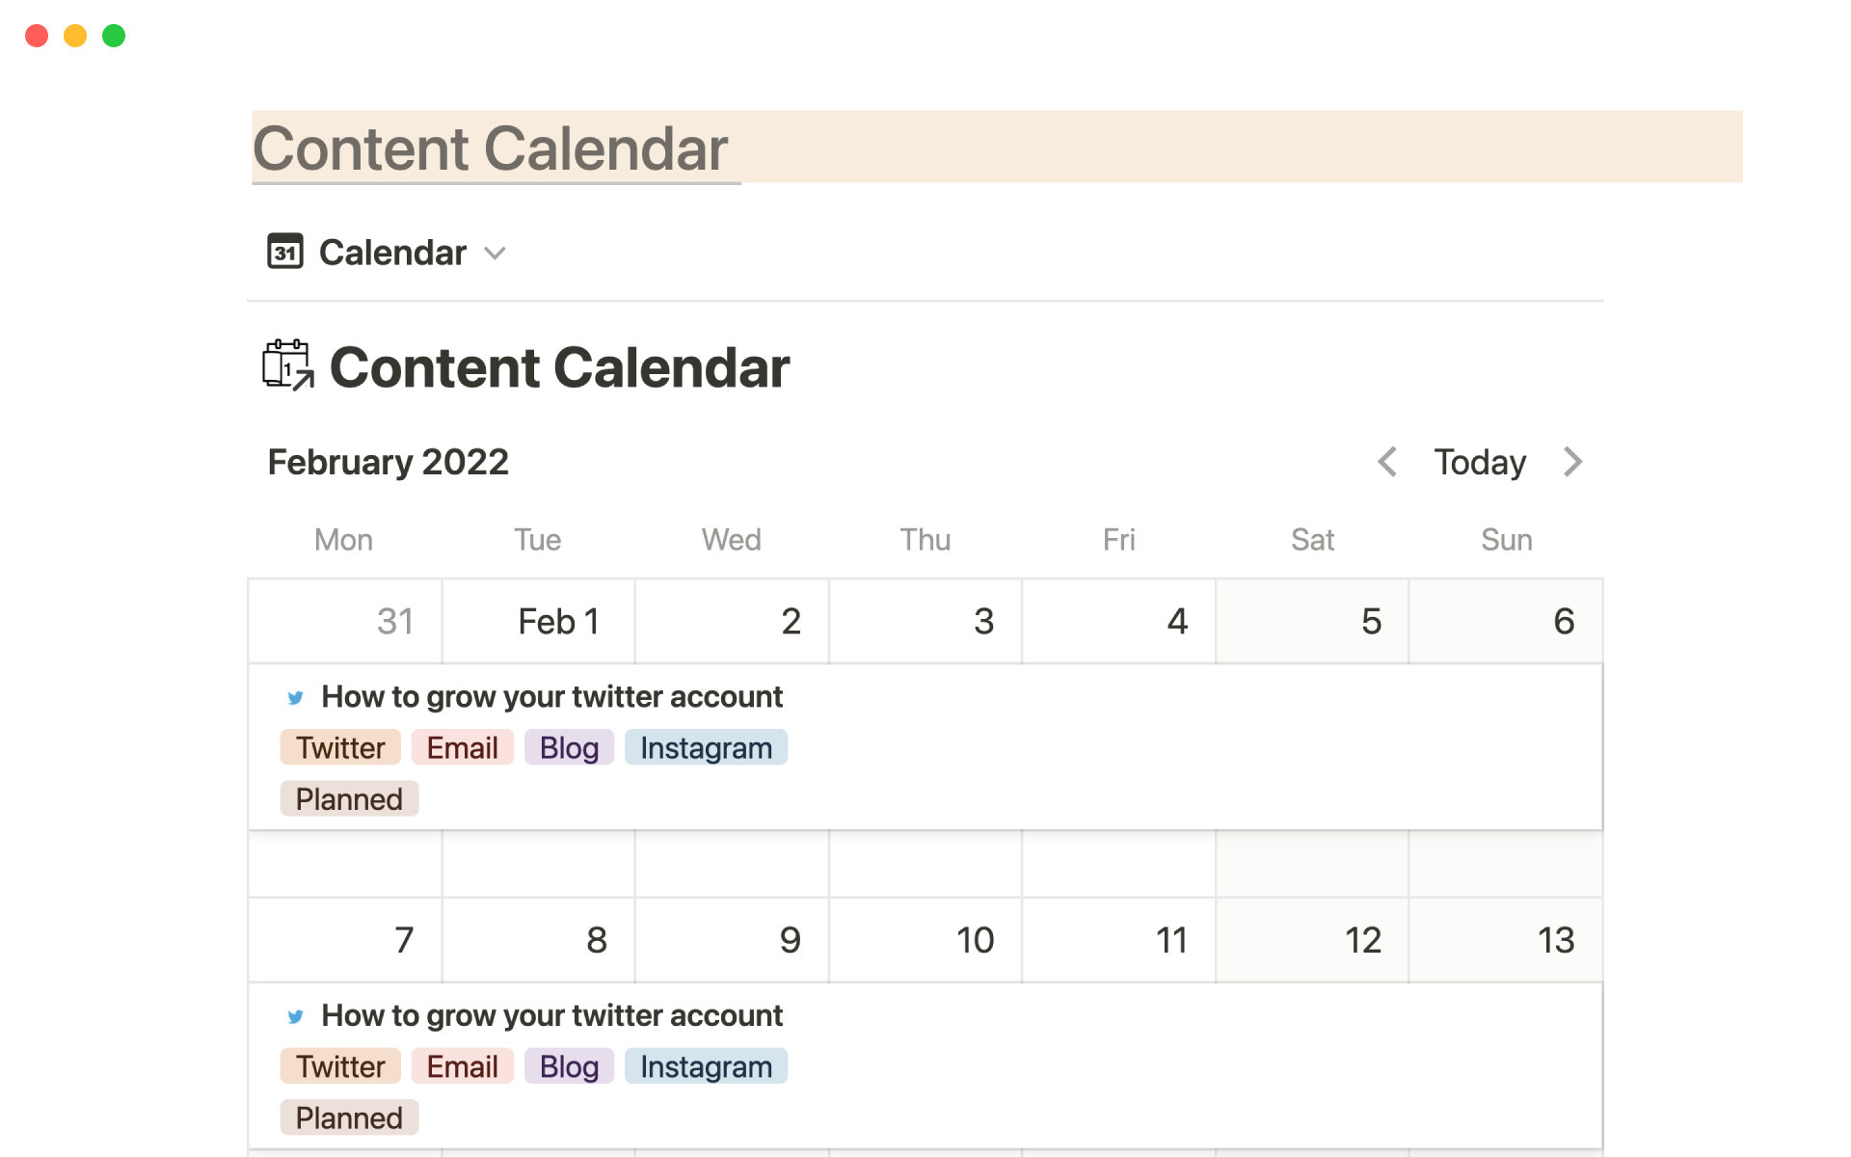
Task: Open the linked Content Calendar database icon
Action: coord(288,365)
